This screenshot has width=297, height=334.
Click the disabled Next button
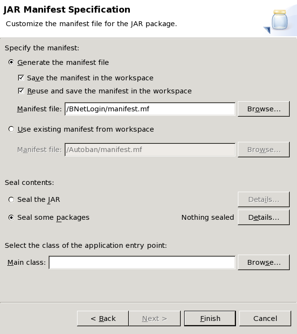[x=155, y=319]
